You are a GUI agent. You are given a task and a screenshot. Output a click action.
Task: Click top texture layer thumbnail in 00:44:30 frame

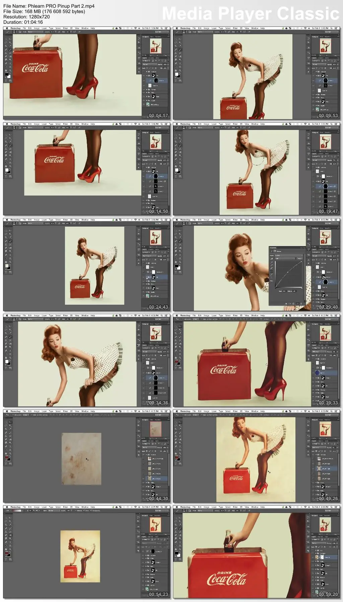tap(149, 458)
